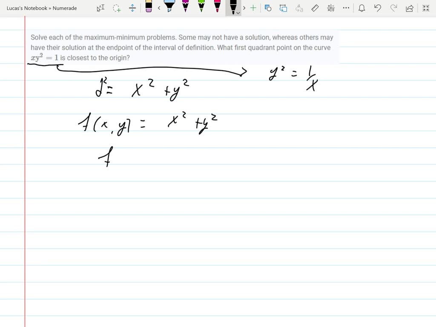The image size is (436, 327).
Task: Select the ruler tool
Action: coord(315,7)
